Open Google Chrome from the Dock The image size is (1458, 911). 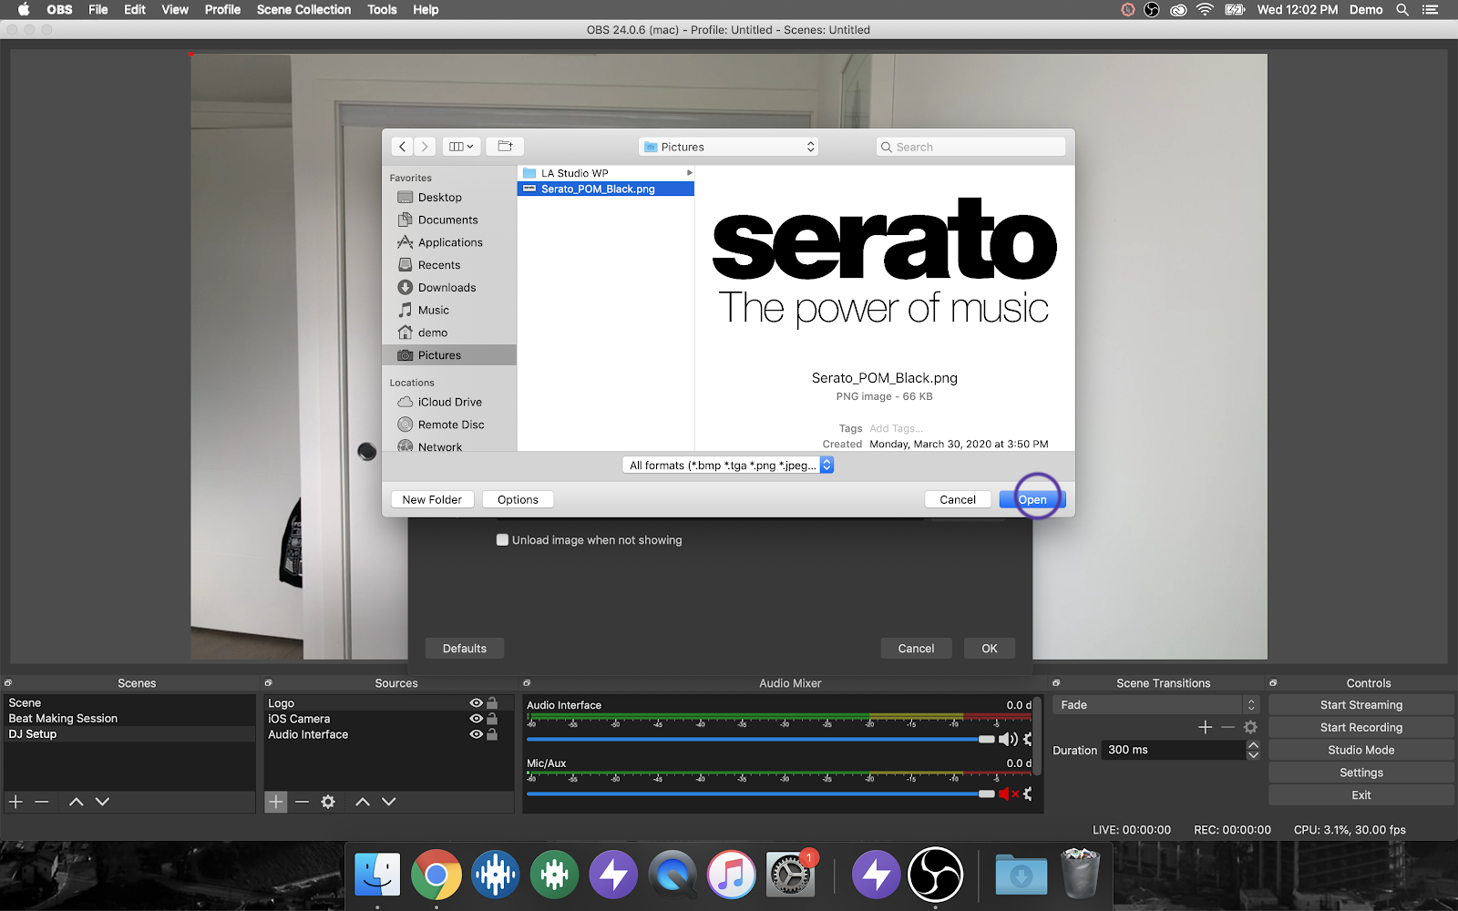tap(436, 875)
